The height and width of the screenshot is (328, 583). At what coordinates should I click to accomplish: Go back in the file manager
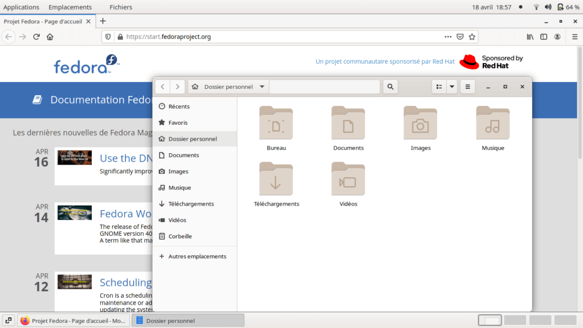[x=163, y=87]
